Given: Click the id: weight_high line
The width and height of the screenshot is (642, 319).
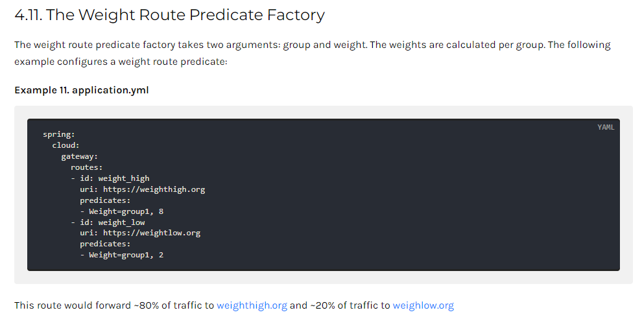Looking at the screenshot, I should pyautogui.click(x=110, y=178).
